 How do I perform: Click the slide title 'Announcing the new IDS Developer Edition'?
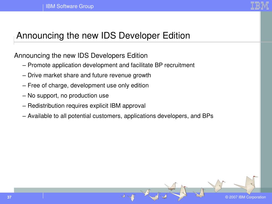pyautogui.click(x=103, y=36)
